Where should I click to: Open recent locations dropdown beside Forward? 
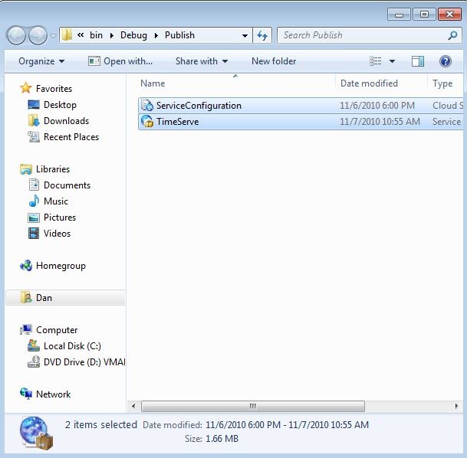click(53, 36)
